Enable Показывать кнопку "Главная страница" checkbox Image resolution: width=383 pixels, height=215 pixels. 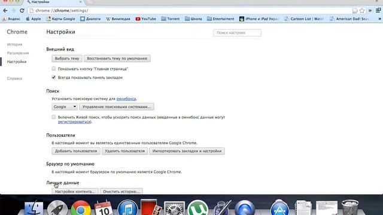pos(54,69)
